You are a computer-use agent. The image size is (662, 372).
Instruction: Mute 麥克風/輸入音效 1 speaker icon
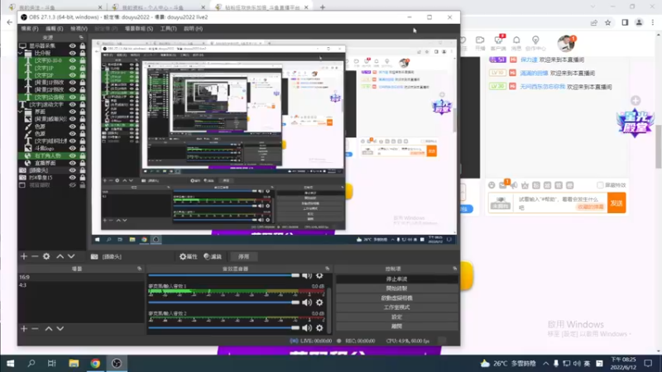(307, 303)
